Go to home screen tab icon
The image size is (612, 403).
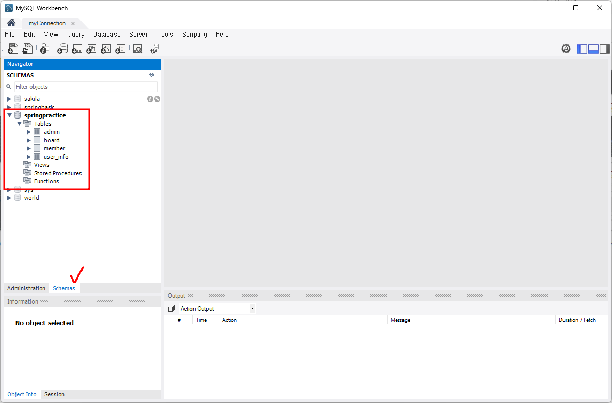click(x=11, y=23)
